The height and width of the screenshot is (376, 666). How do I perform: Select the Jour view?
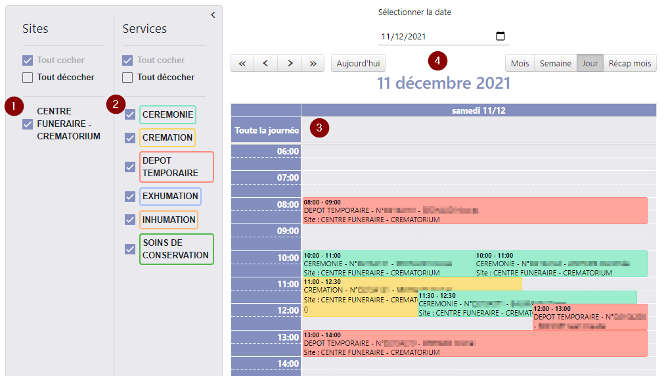tap(590, 63)
